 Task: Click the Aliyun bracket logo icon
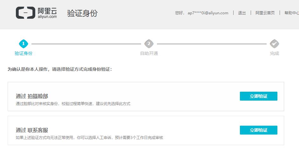25,13
